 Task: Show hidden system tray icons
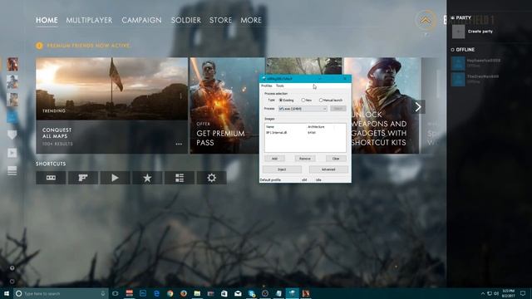tap(482, 293)
